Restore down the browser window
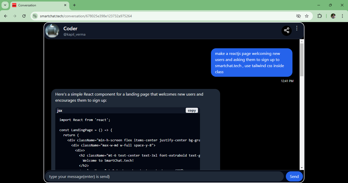Image resolution: width=348 pixels, height=183 pixels. pos(330,5)
